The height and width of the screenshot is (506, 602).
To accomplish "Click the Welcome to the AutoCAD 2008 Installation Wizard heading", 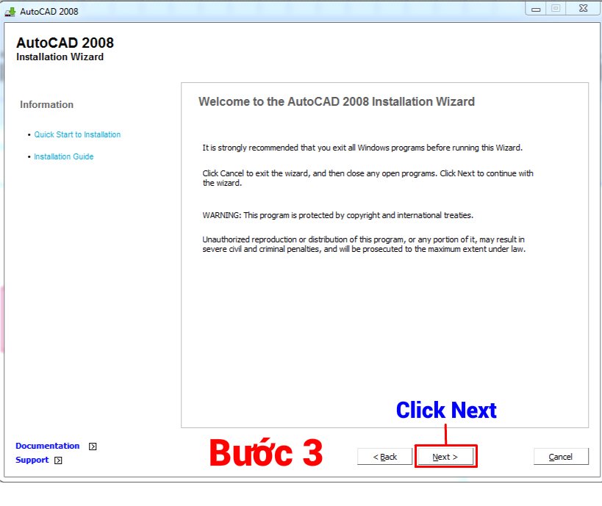I will coord(337,101).
